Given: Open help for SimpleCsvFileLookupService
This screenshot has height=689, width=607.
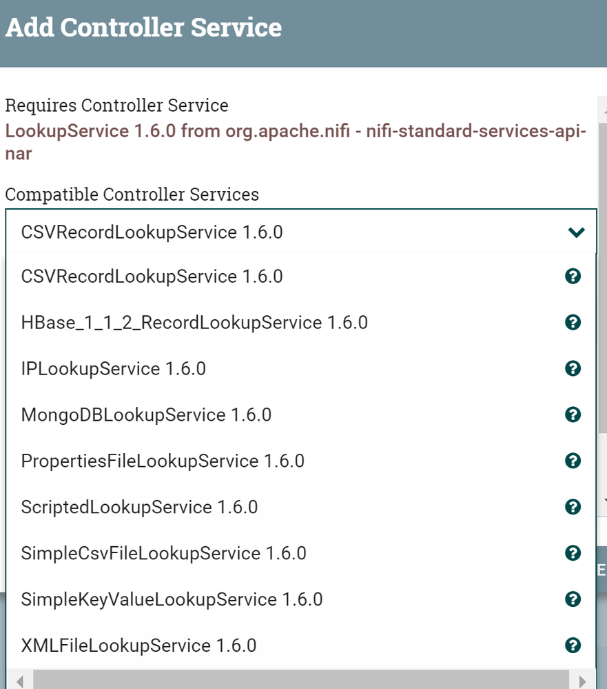Looking at the screenshot, I should click(573, 552).
